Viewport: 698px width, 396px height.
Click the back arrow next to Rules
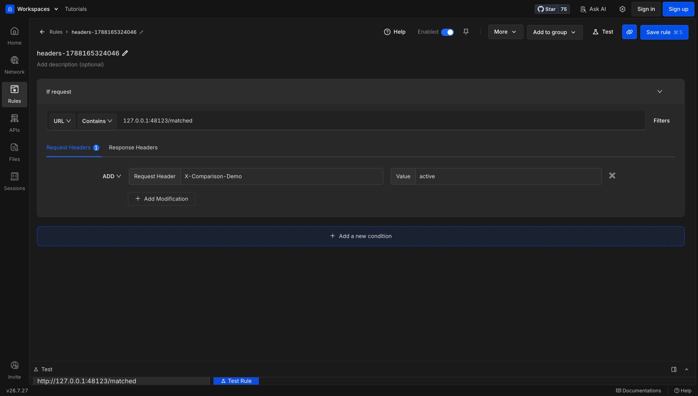42,32
